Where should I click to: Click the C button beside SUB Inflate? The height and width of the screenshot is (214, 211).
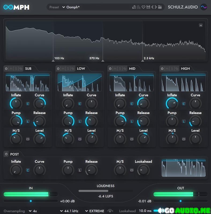point(28,104)
